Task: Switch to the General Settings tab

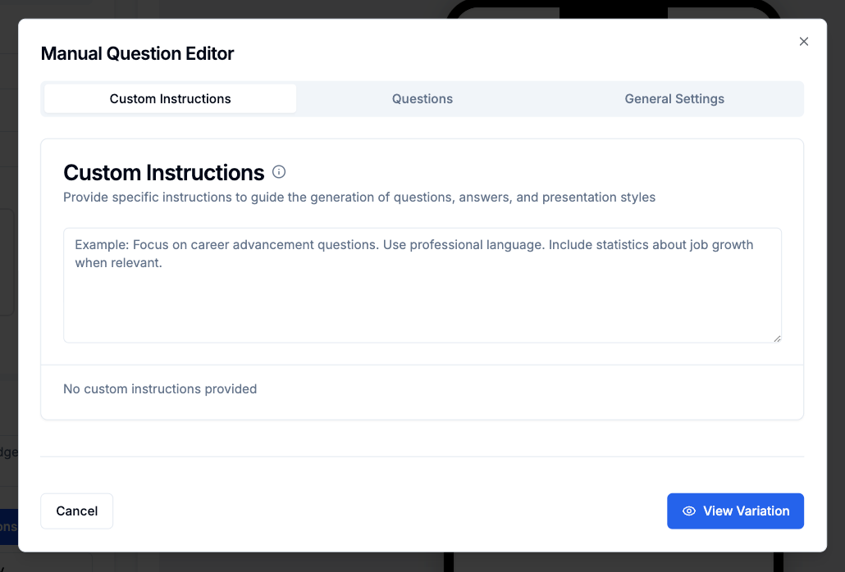Action: click(674, 99)
